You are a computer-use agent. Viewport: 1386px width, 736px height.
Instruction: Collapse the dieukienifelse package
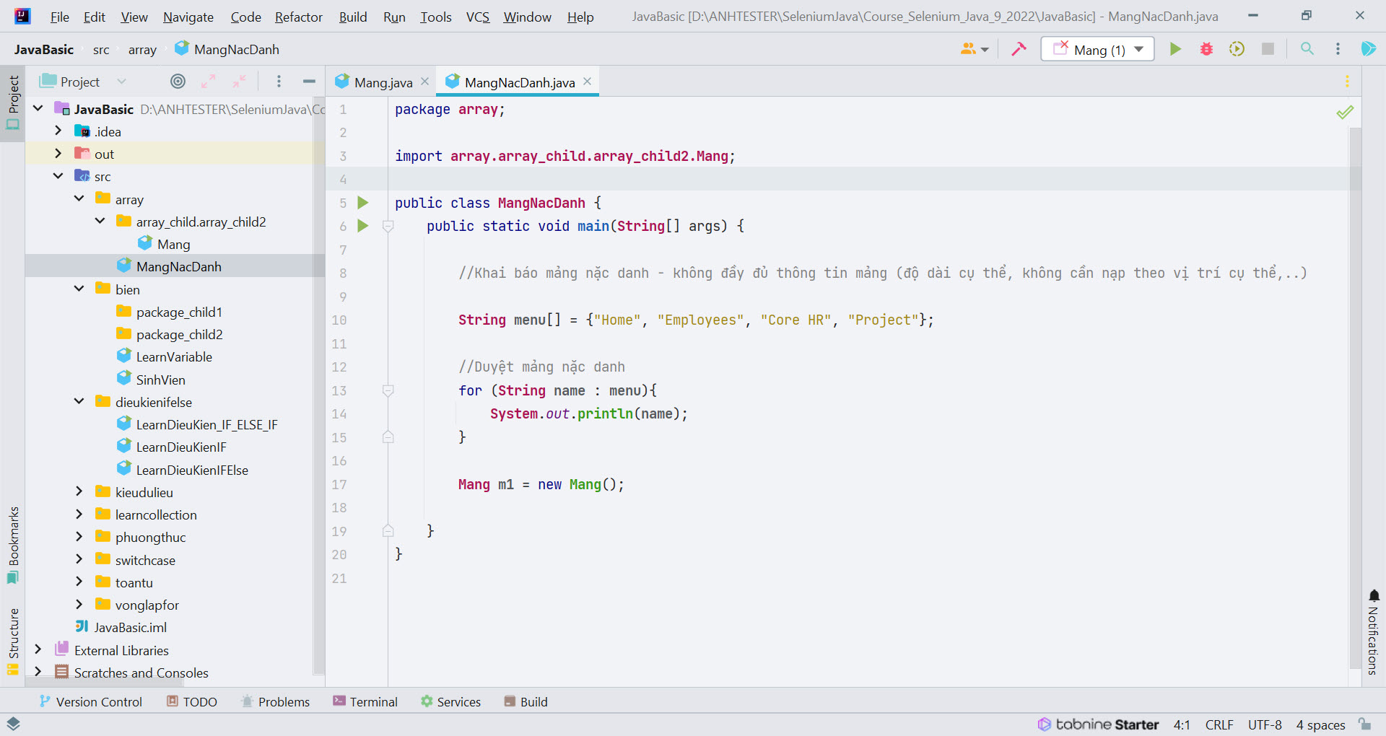coord(79,401)
